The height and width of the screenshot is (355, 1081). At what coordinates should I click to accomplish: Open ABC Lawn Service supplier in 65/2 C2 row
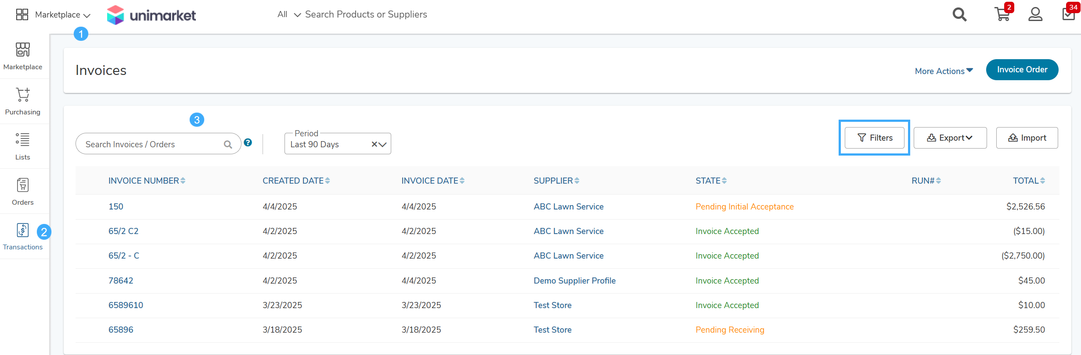click(569, 231)
